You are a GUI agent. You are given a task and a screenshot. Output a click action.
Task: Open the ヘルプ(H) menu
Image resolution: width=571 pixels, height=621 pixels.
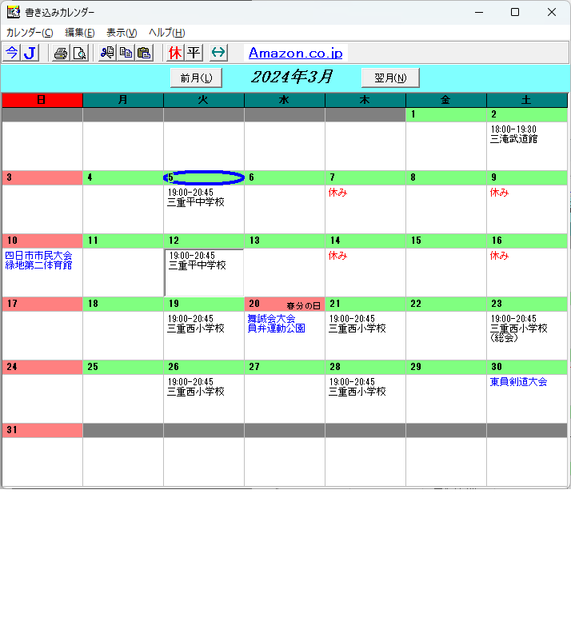pyautogui.click(x=166, y=33)
